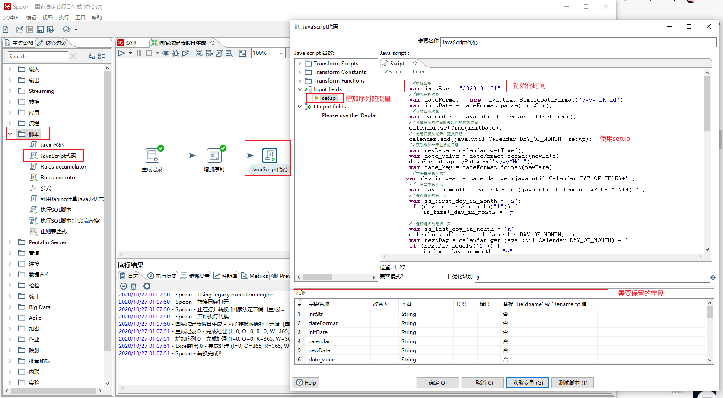Collapse the Input fields node
723x398 pixels.
click(x=300, y=89)
